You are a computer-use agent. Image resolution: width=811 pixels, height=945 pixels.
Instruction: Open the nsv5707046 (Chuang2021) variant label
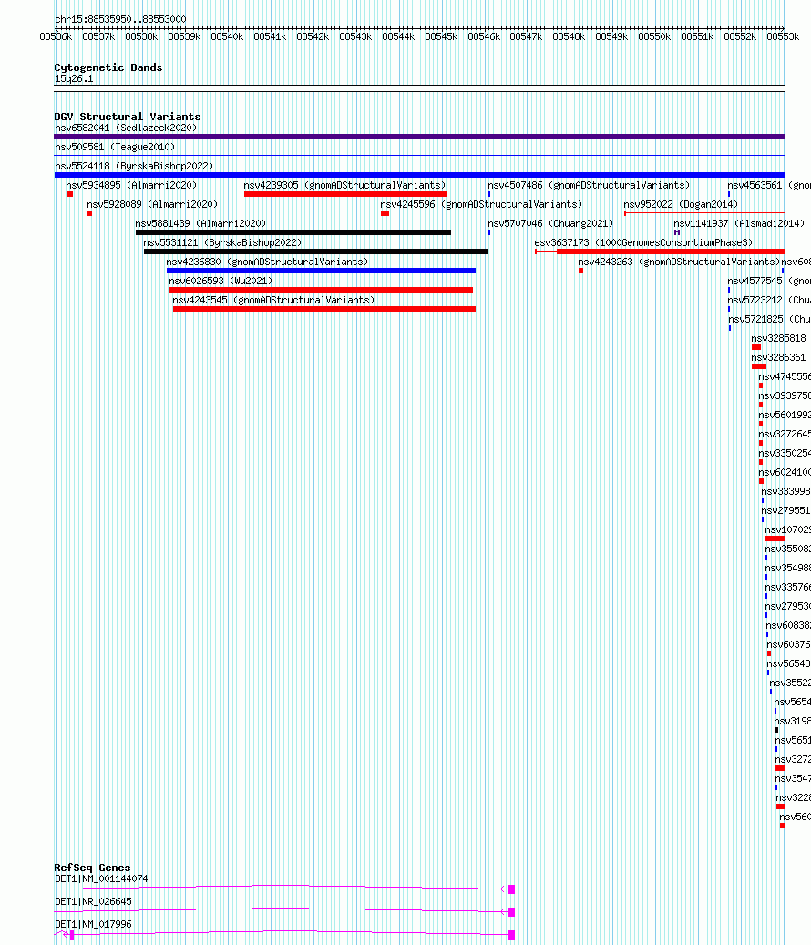[x=550, y=223]
